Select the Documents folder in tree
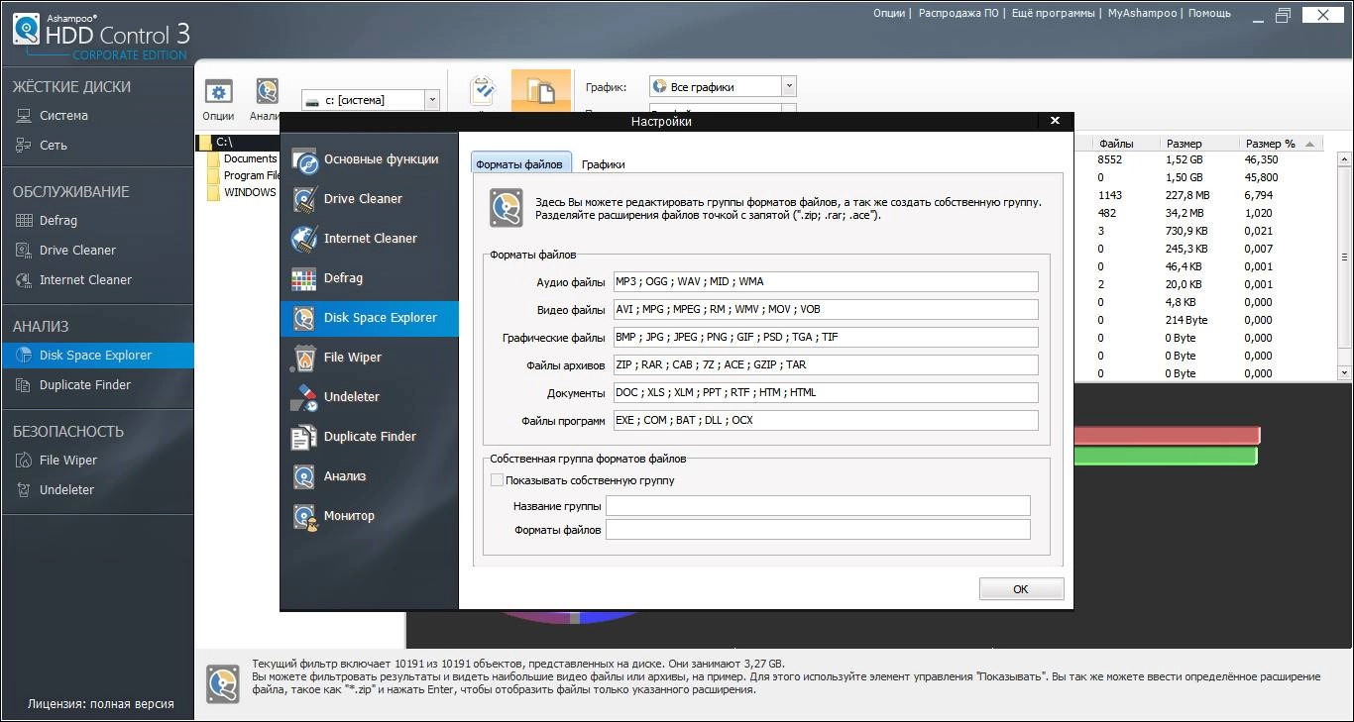Screen dimensions: 1354x722 244,158
